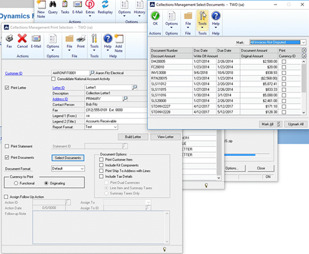The image size is (309, 254).
Task: Click the Address ID lookup magnifier icon
Action: (126, 98)
